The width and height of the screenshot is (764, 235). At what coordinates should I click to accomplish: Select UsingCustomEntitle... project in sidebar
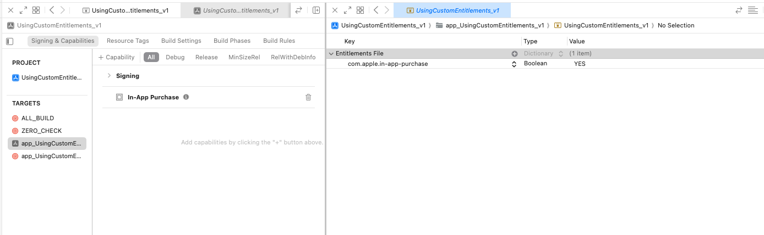47,78
